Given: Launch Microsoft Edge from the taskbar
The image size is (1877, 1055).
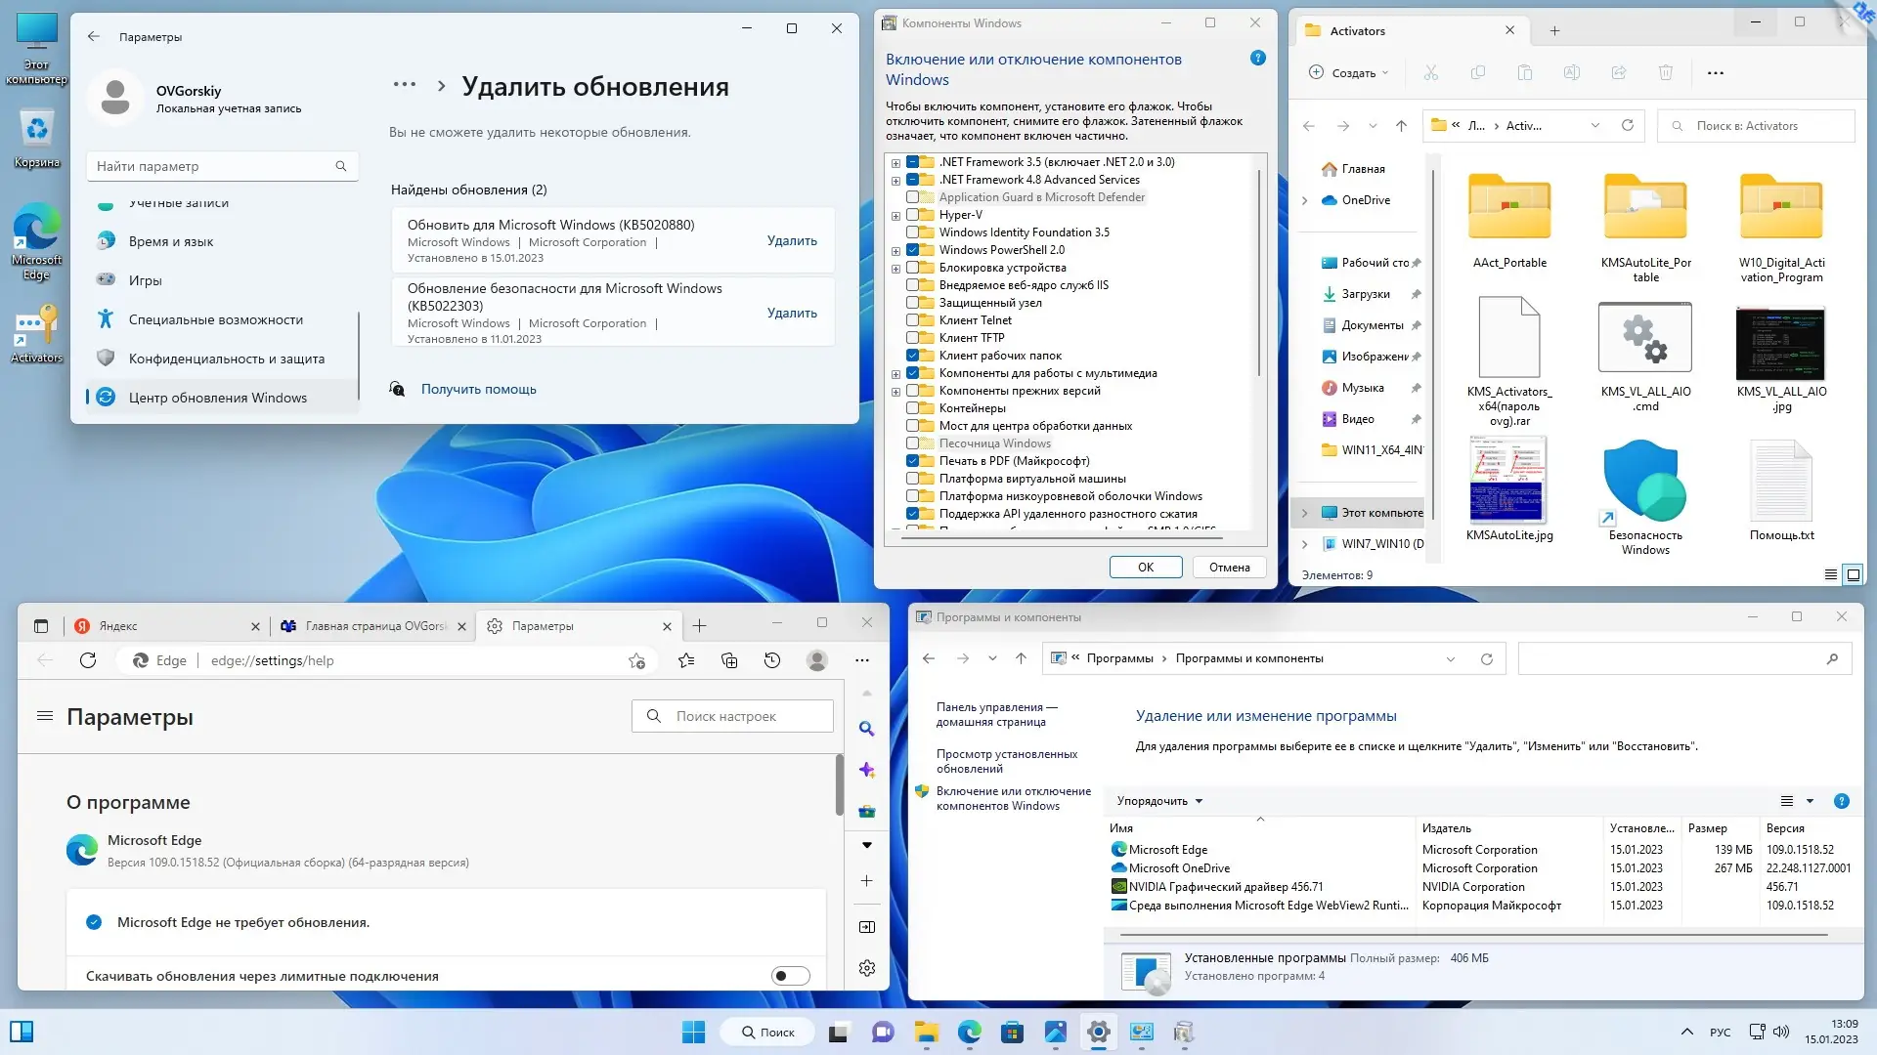Looking at the screenshot, I should (970, 1033).
